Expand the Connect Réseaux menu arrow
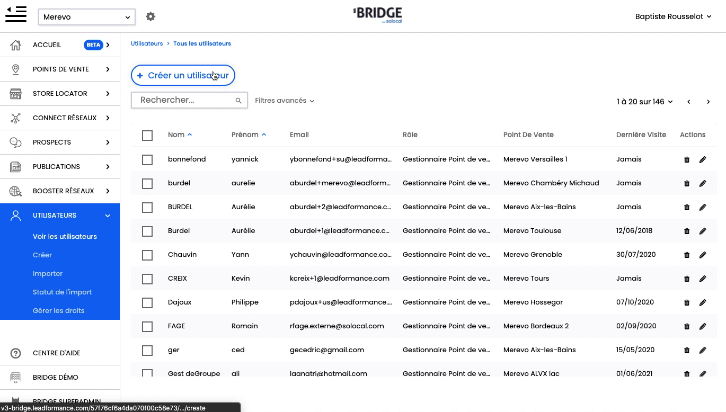This screenshot has width=726, height=412. coord(108,118)
